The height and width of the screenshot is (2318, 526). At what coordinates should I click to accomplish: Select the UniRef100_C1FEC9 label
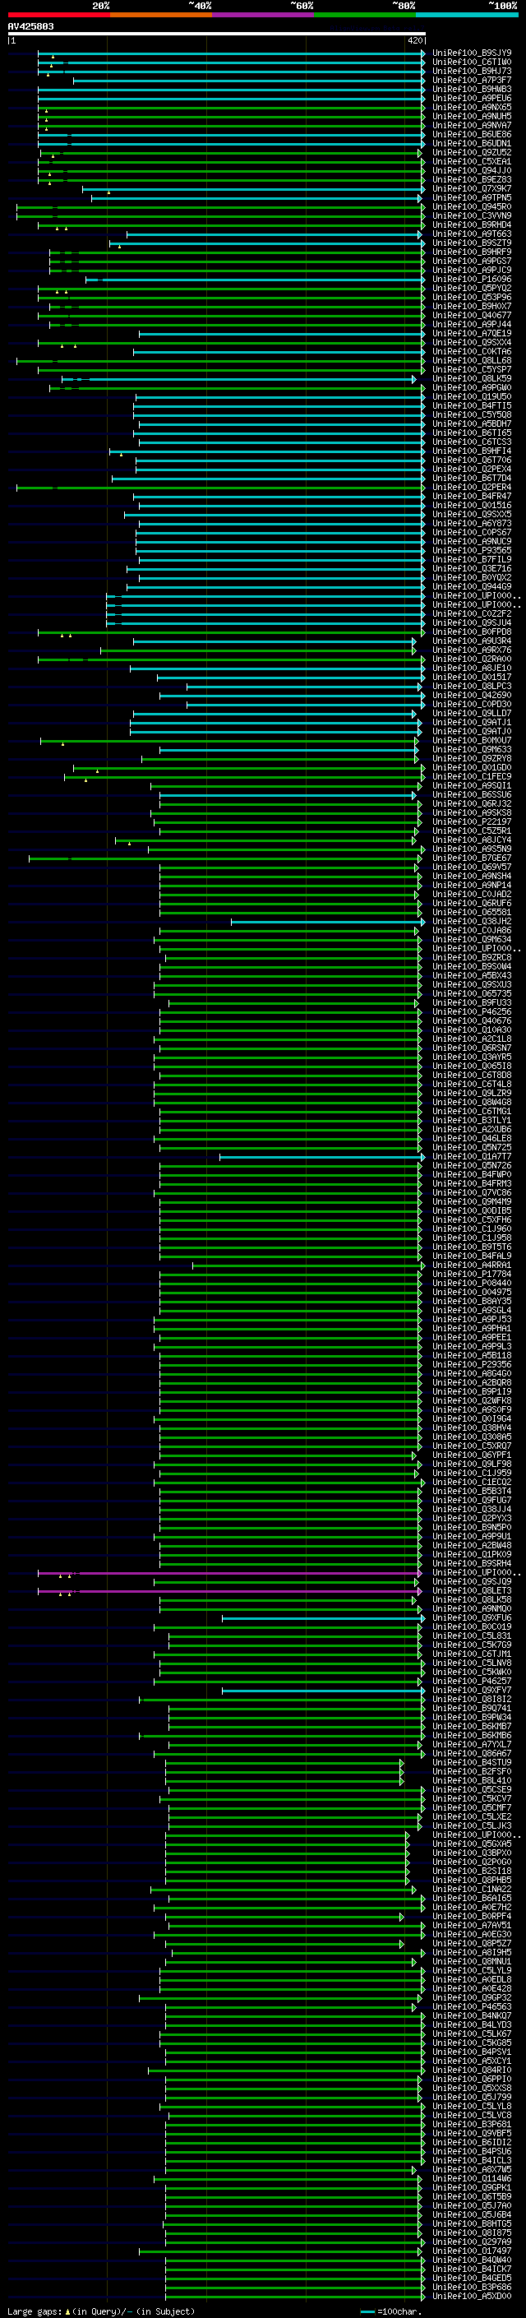pos(472,776)
